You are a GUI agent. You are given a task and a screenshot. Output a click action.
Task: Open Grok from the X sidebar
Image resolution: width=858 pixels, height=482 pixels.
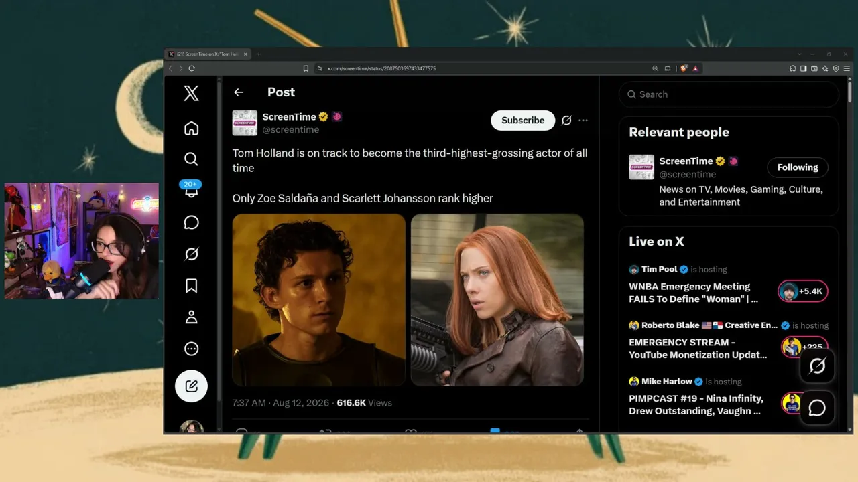[x=191, y=254]
